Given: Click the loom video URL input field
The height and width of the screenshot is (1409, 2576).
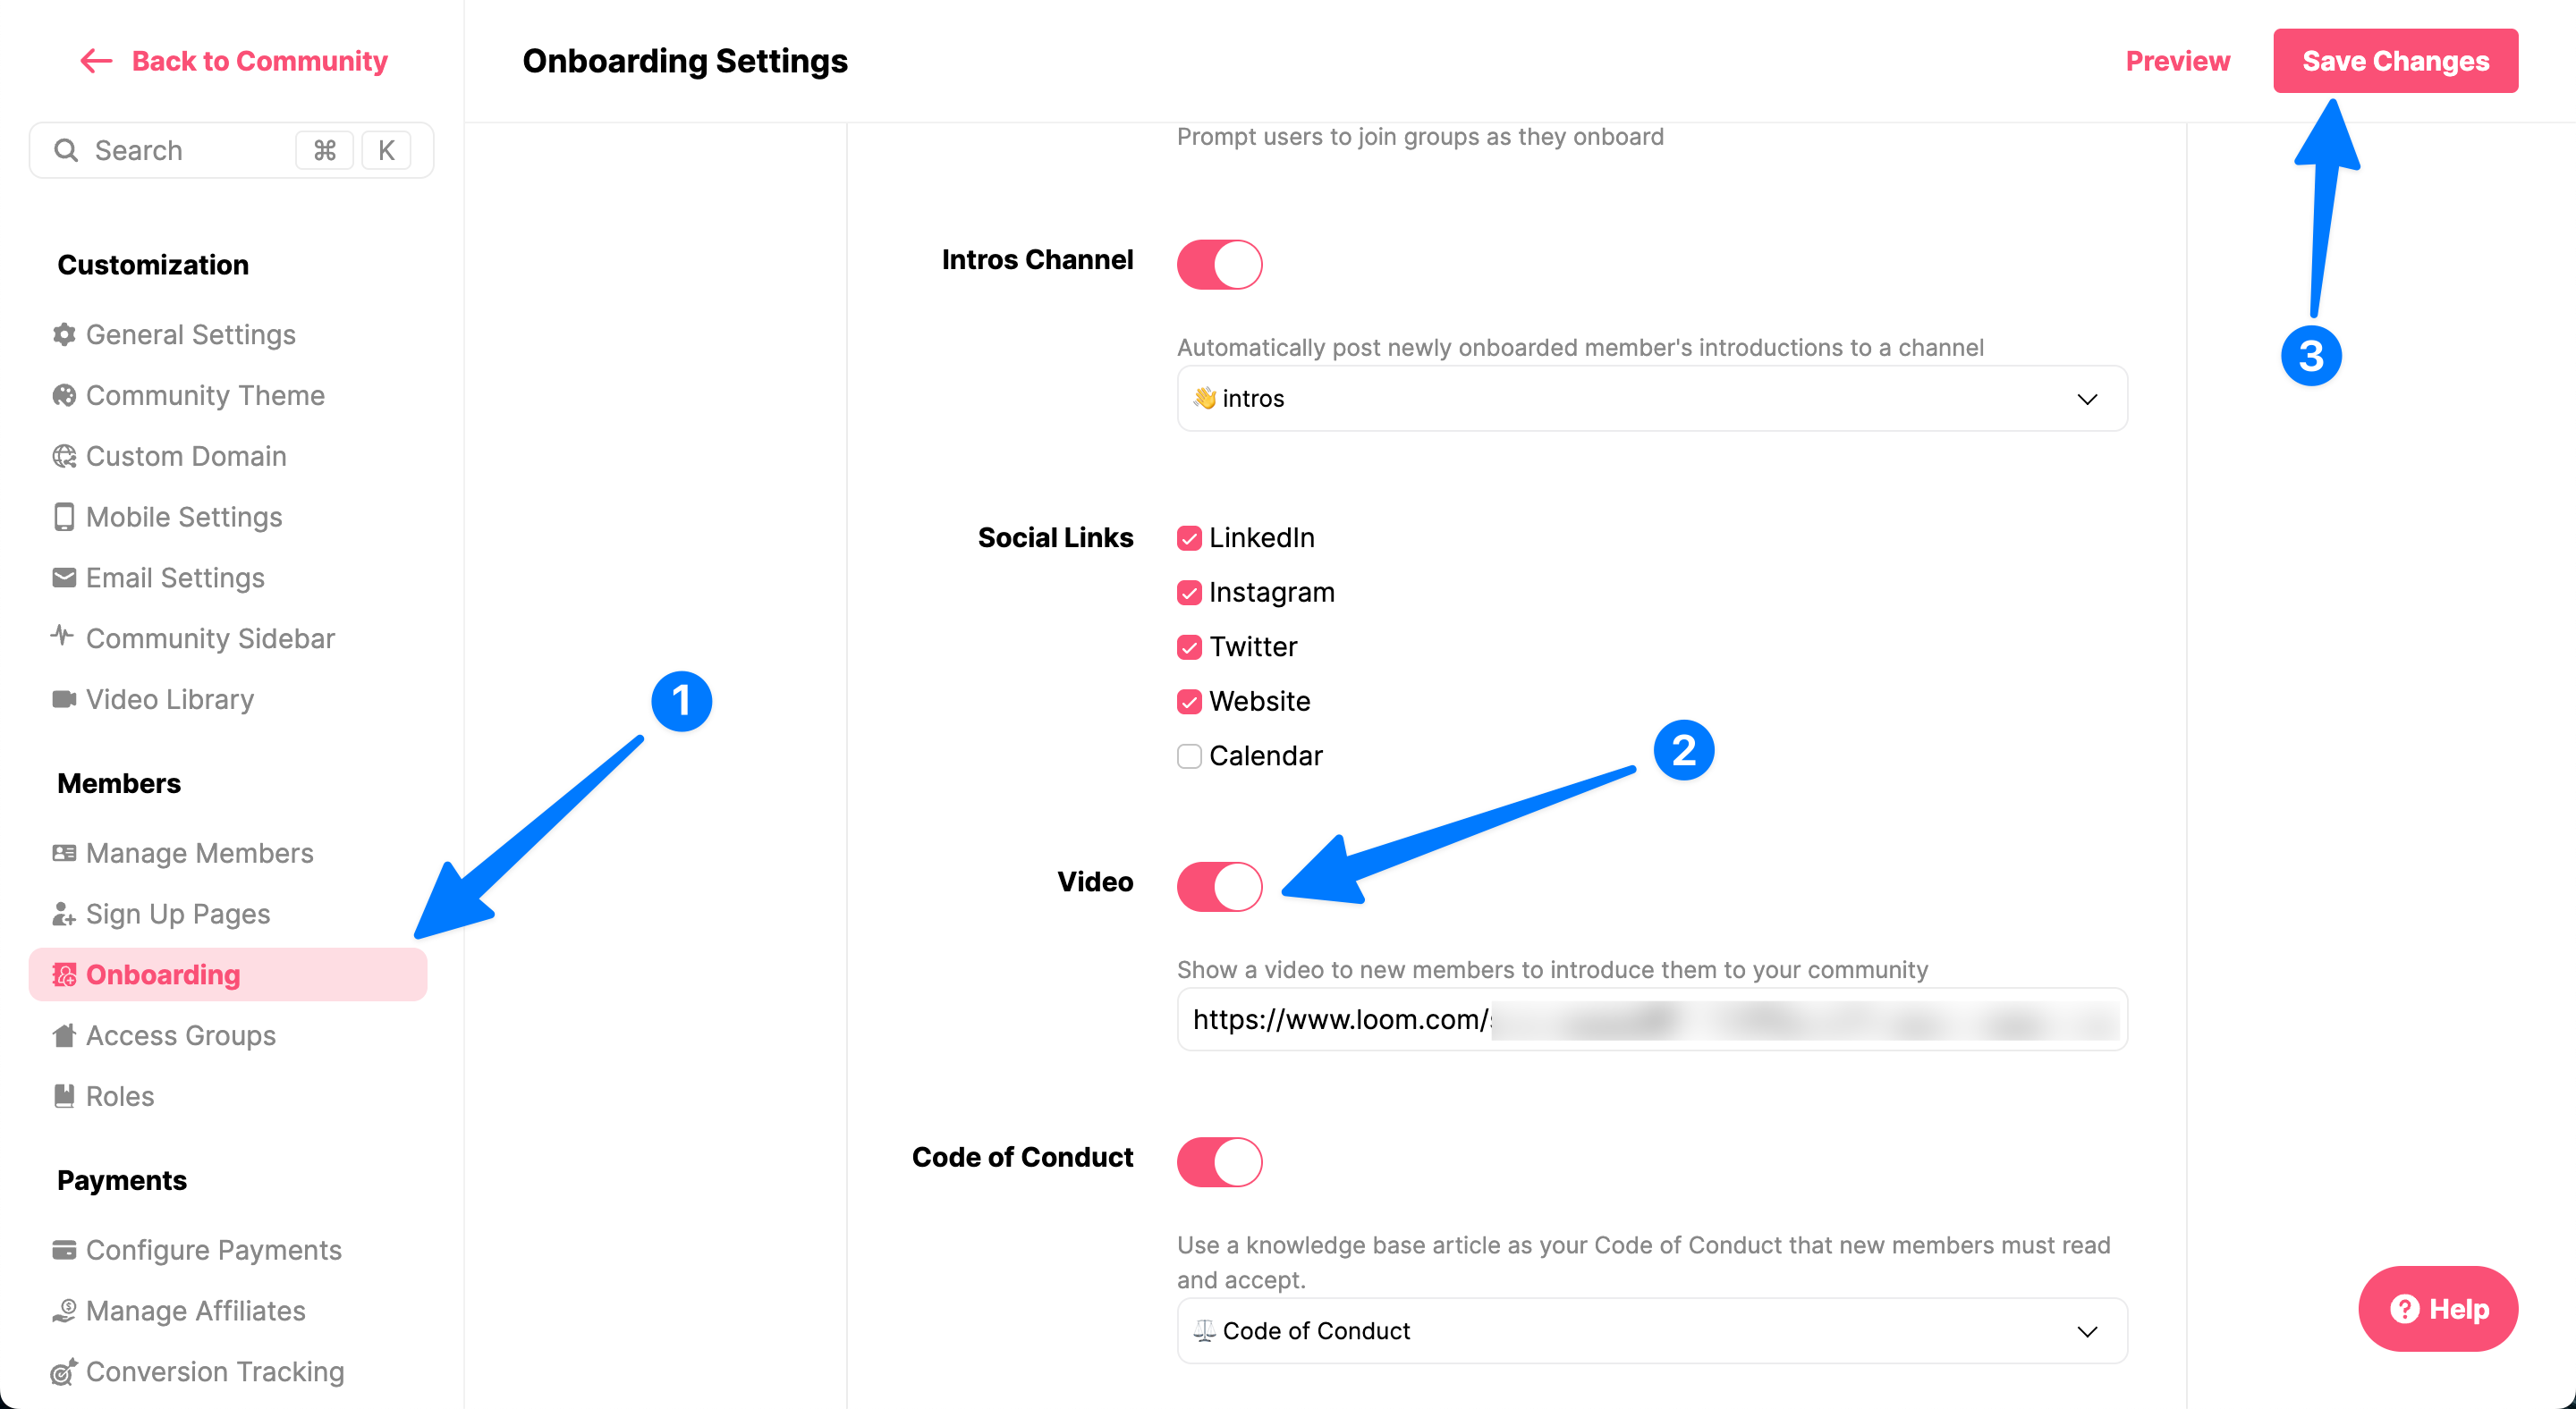Looking at the screenshot, I should pyautogui.click(x=1651, y=1019).
